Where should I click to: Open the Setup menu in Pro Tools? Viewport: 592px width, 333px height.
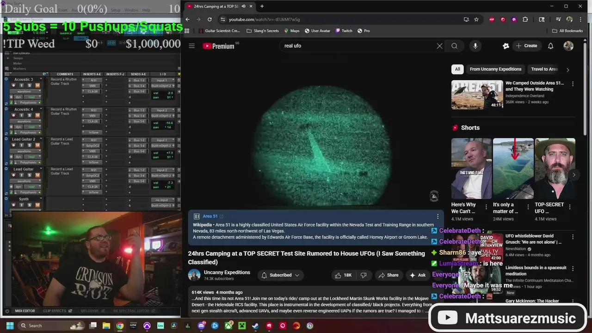click(x=116, y=10)
